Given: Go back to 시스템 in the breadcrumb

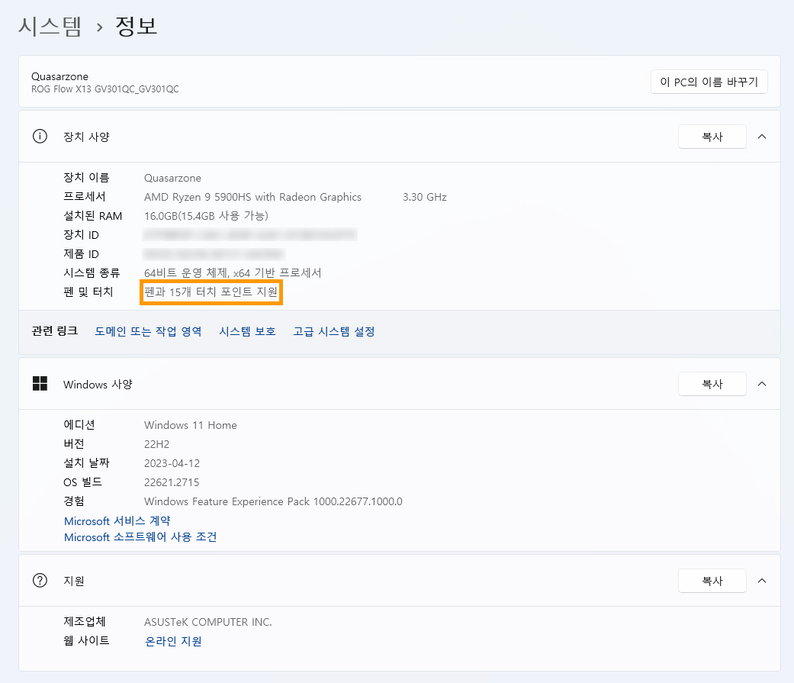Looking at the screenshot, I should pyautogui.click(x=50, y=27).
